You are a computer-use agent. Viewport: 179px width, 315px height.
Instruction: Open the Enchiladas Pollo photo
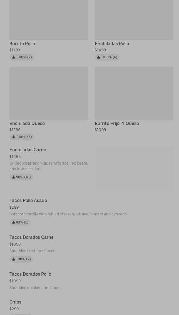coord(134,20)
